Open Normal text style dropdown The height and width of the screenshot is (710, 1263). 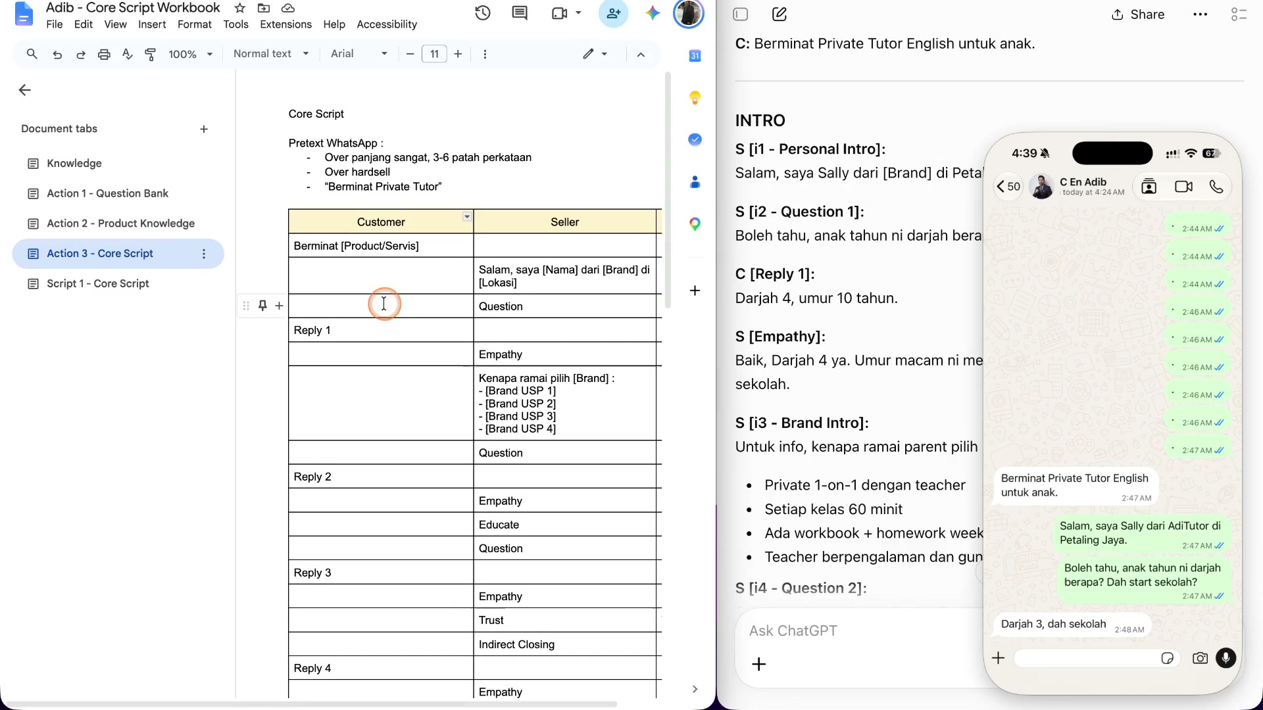(x=271, y=54)
